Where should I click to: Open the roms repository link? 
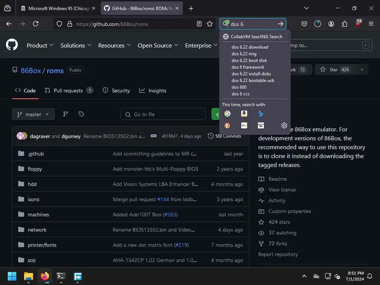pos(55,71)
